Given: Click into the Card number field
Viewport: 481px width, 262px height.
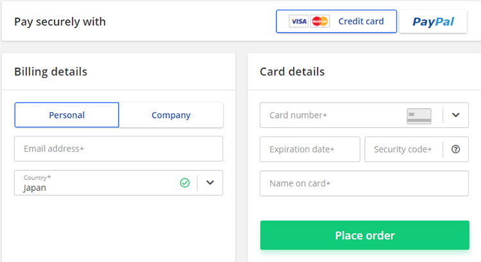Looking at the screenshot, I should point(333,115).
